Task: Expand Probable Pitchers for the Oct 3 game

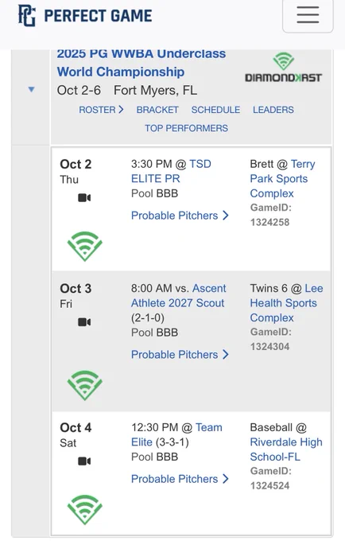Action: (180, 355)
